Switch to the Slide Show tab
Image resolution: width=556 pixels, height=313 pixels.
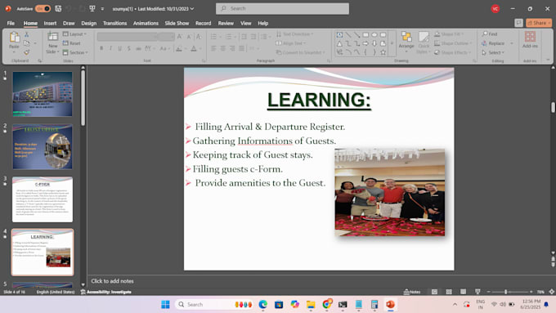pos(177,23)
